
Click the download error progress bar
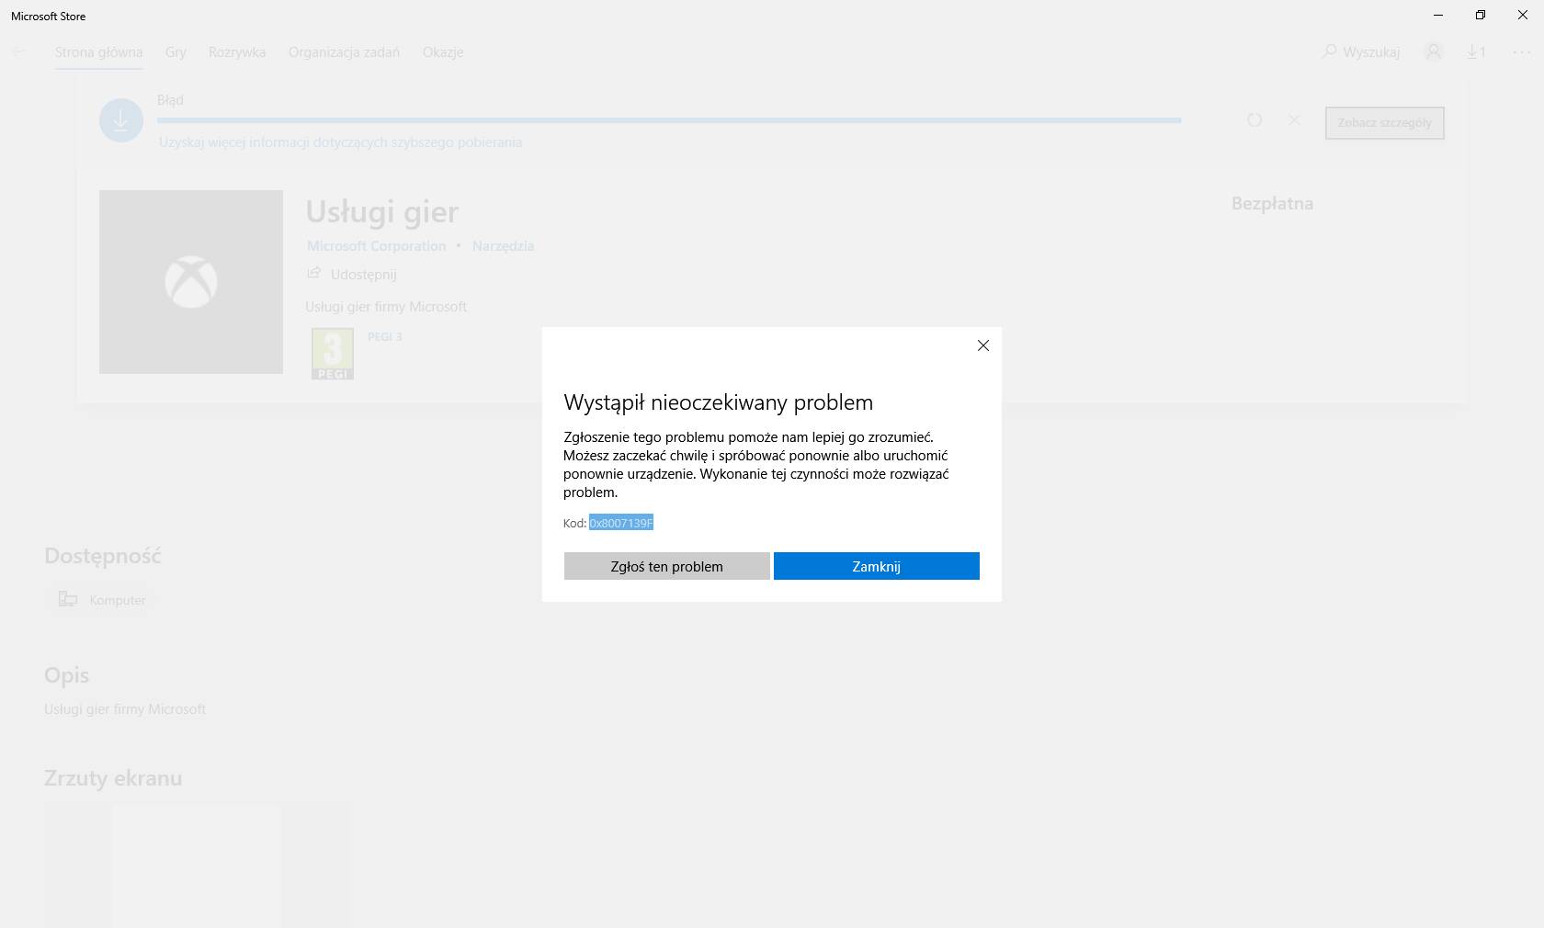669,120
